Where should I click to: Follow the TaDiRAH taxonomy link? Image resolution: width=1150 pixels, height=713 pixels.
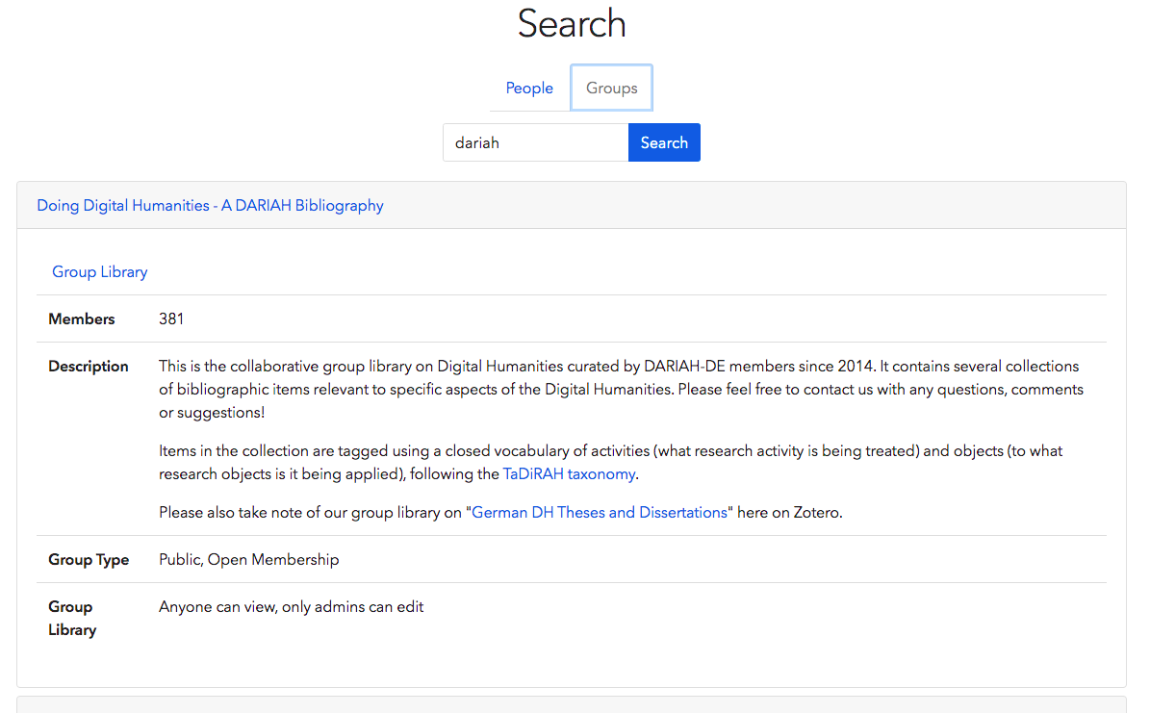[569, 473]
